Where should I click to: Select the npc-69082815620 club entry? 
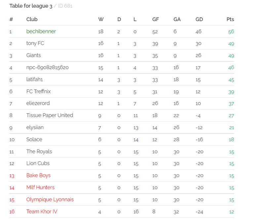(48, 67)
